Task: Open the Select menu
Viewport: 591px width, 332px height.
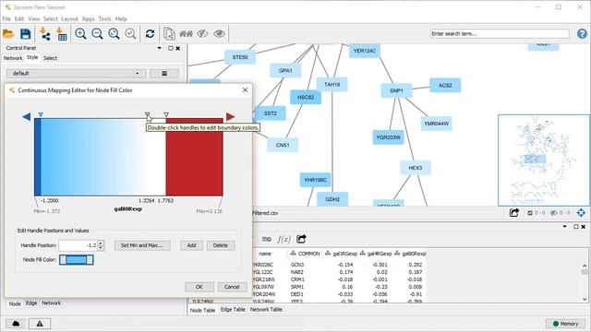Action: (x=50, y=18)
